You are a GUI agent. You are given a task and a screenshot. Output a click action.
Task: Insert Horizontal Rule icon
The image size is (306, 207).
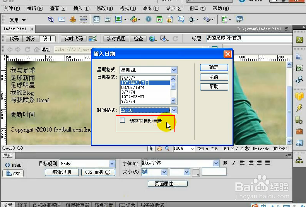84,19
